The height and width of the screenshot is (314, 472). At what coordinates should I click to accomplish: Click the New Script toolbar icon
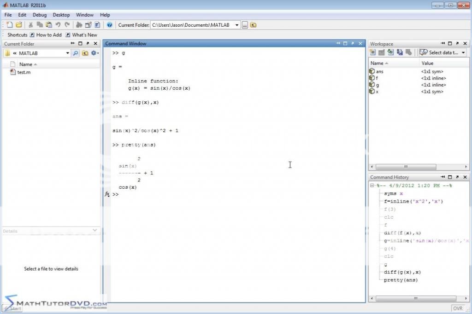pos(10,25)
